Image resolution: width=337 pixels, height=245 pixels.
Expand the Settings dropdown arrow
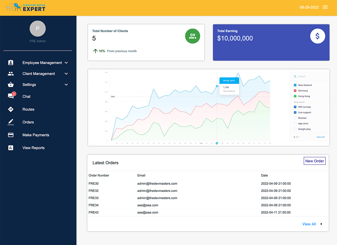66,85
